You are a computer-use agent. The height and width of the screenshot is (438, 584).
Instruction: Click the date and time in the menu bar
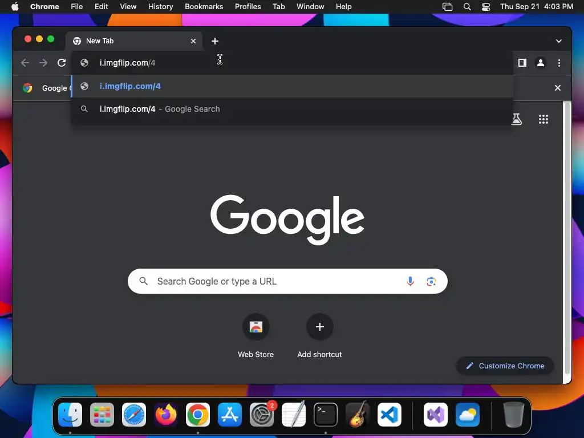[x=536, y=6]
